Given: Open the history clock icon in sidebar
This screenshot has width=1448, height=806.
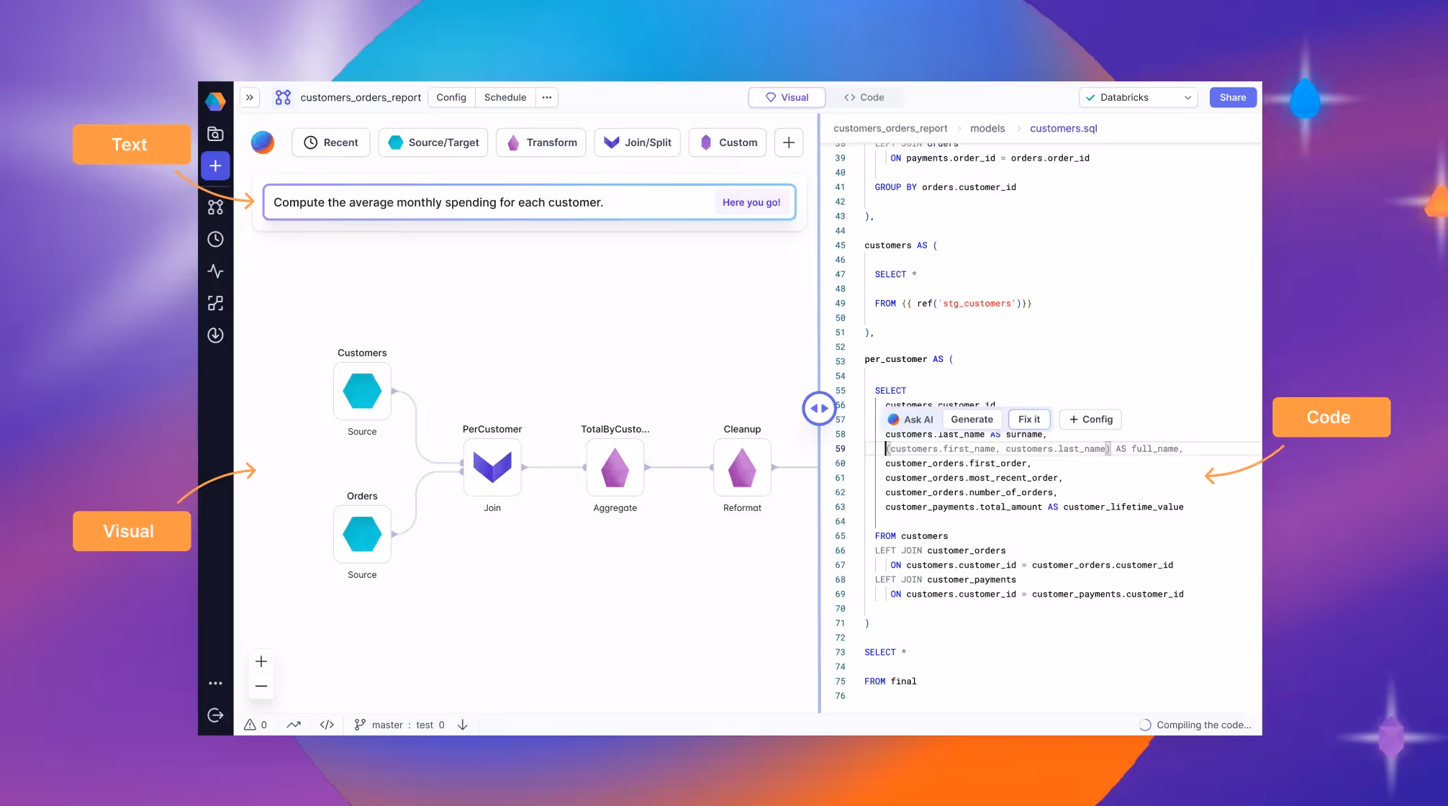Looking at the screenshot, I should click(x=215, y=240).
